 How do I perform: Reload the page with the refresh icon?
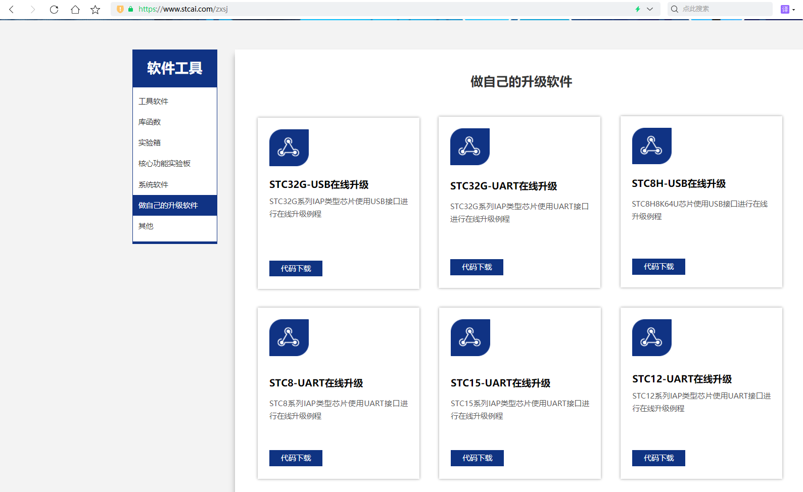54,9
